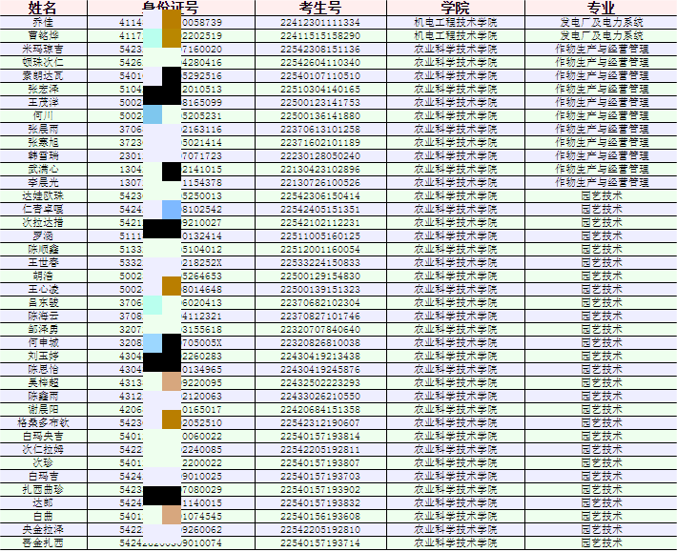Viewport: 677px width, 552px height.
Task: Select exam number cell 22320828610038
Action: 320,342
